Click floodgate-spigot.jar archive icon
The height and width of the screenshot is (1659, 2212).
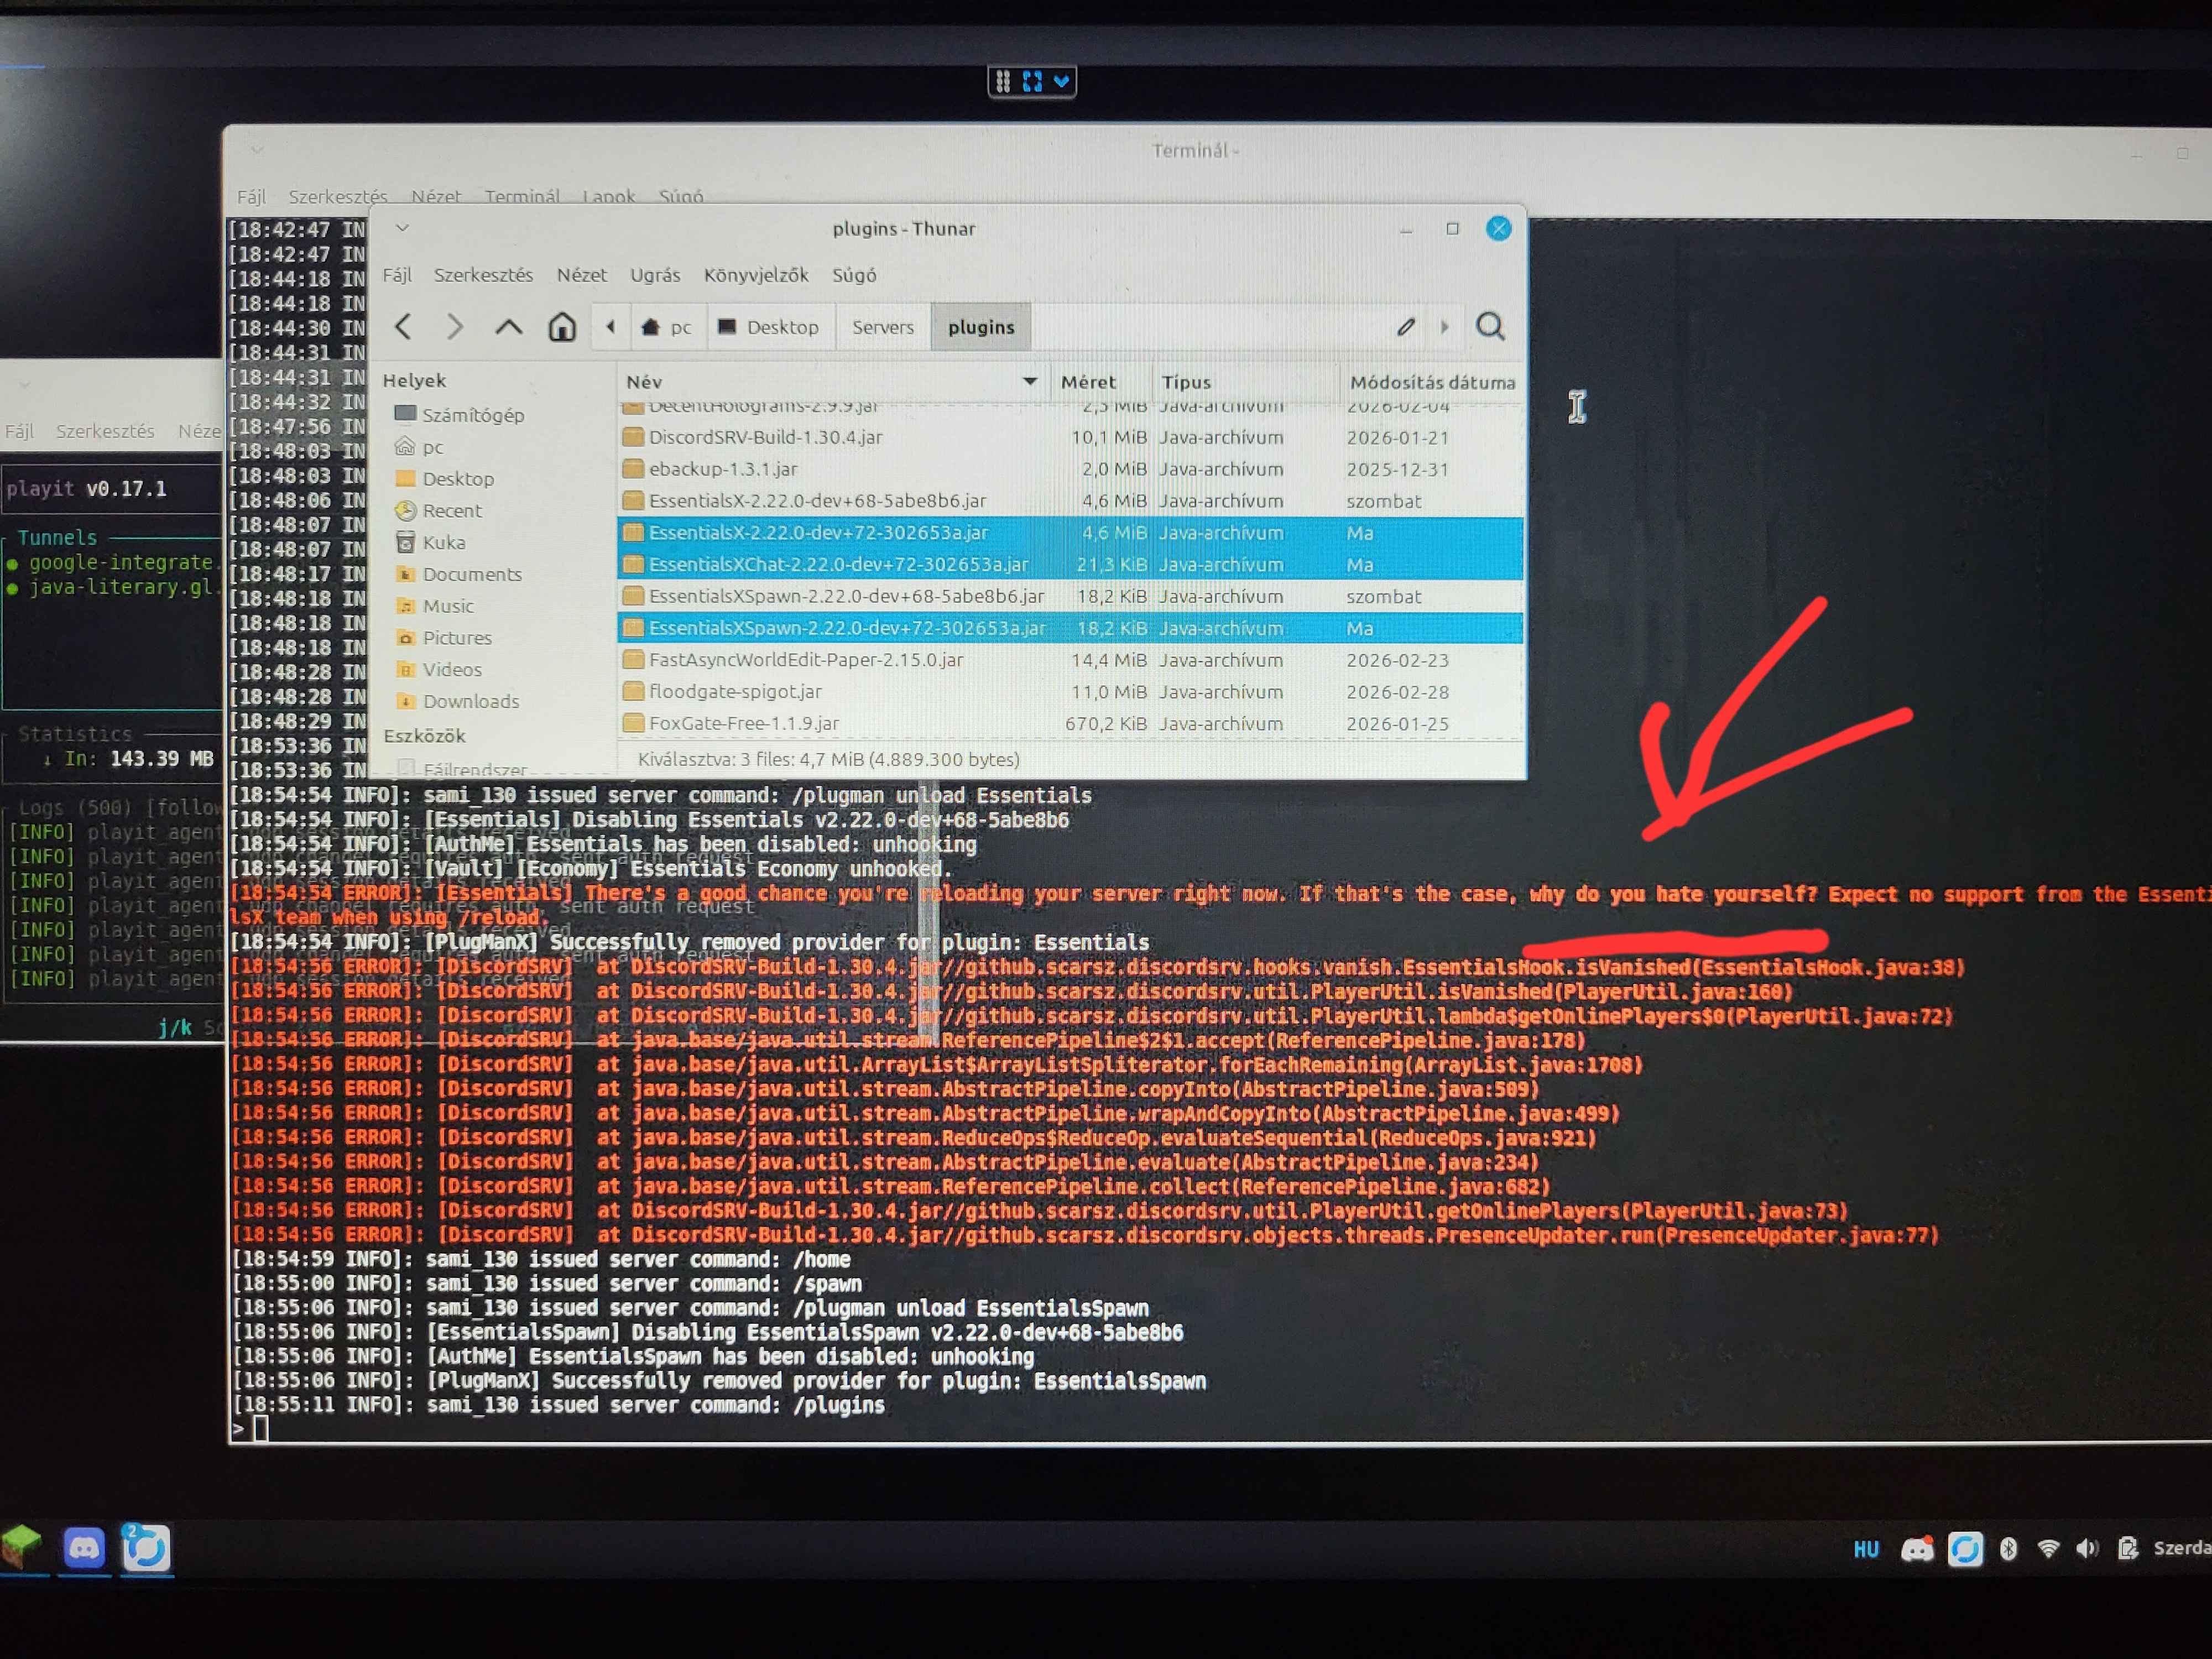(x=633, y=692)
